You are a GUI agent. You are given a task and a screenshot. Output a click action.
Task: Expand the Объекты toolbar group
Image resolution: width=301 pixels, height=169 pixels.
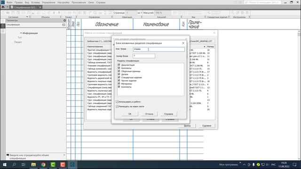(x=61, y=17)
